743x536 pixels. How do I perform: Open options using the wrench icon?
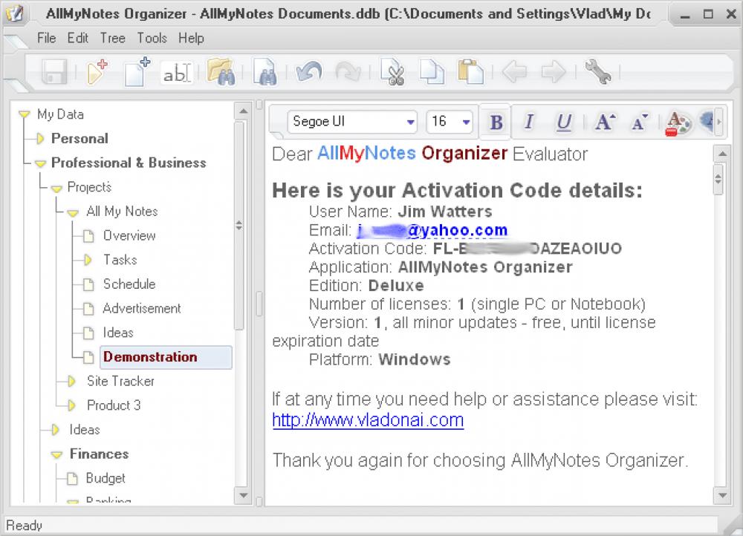(x=599, y=72)
